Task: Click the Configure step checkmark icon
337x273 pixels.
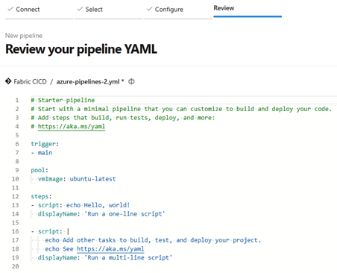Action: point(149,9)
